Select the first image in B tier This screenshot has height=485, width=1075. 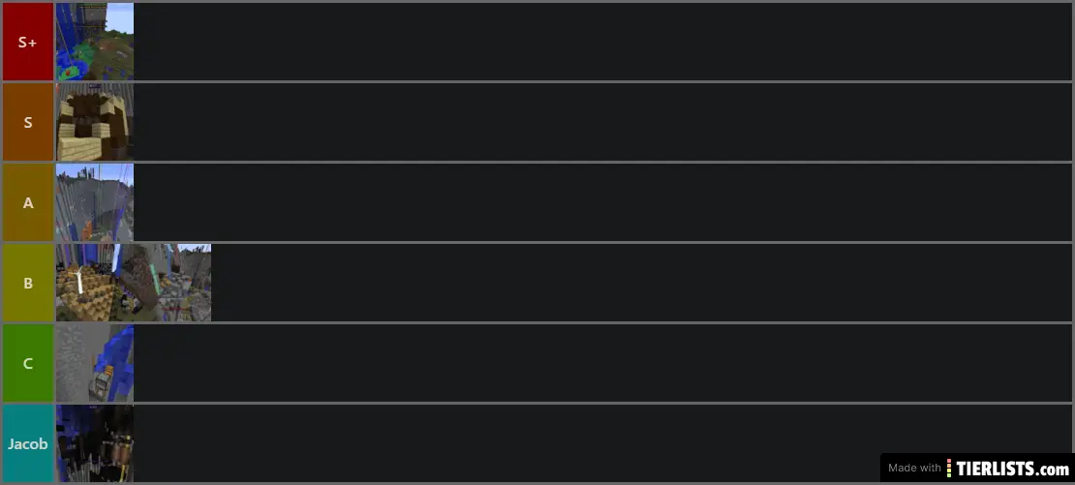[x=95, y=283]
